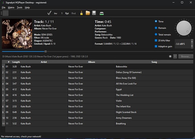Viewport: 195px width, 139px height.
Task: Click the 0:49 length cell
Action: (x=16, y=112)
